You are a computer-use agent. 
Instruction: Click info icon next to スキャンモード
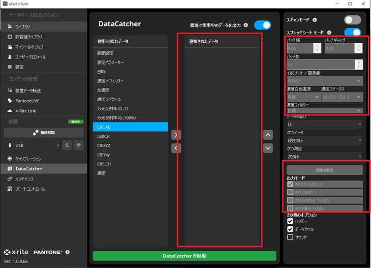tap(315, 20)
